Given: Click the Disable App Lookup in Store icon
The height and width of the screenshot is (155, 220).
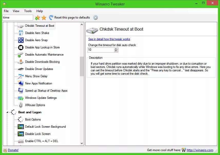Looking at the screenshot, I should click(x=21, y=47).
